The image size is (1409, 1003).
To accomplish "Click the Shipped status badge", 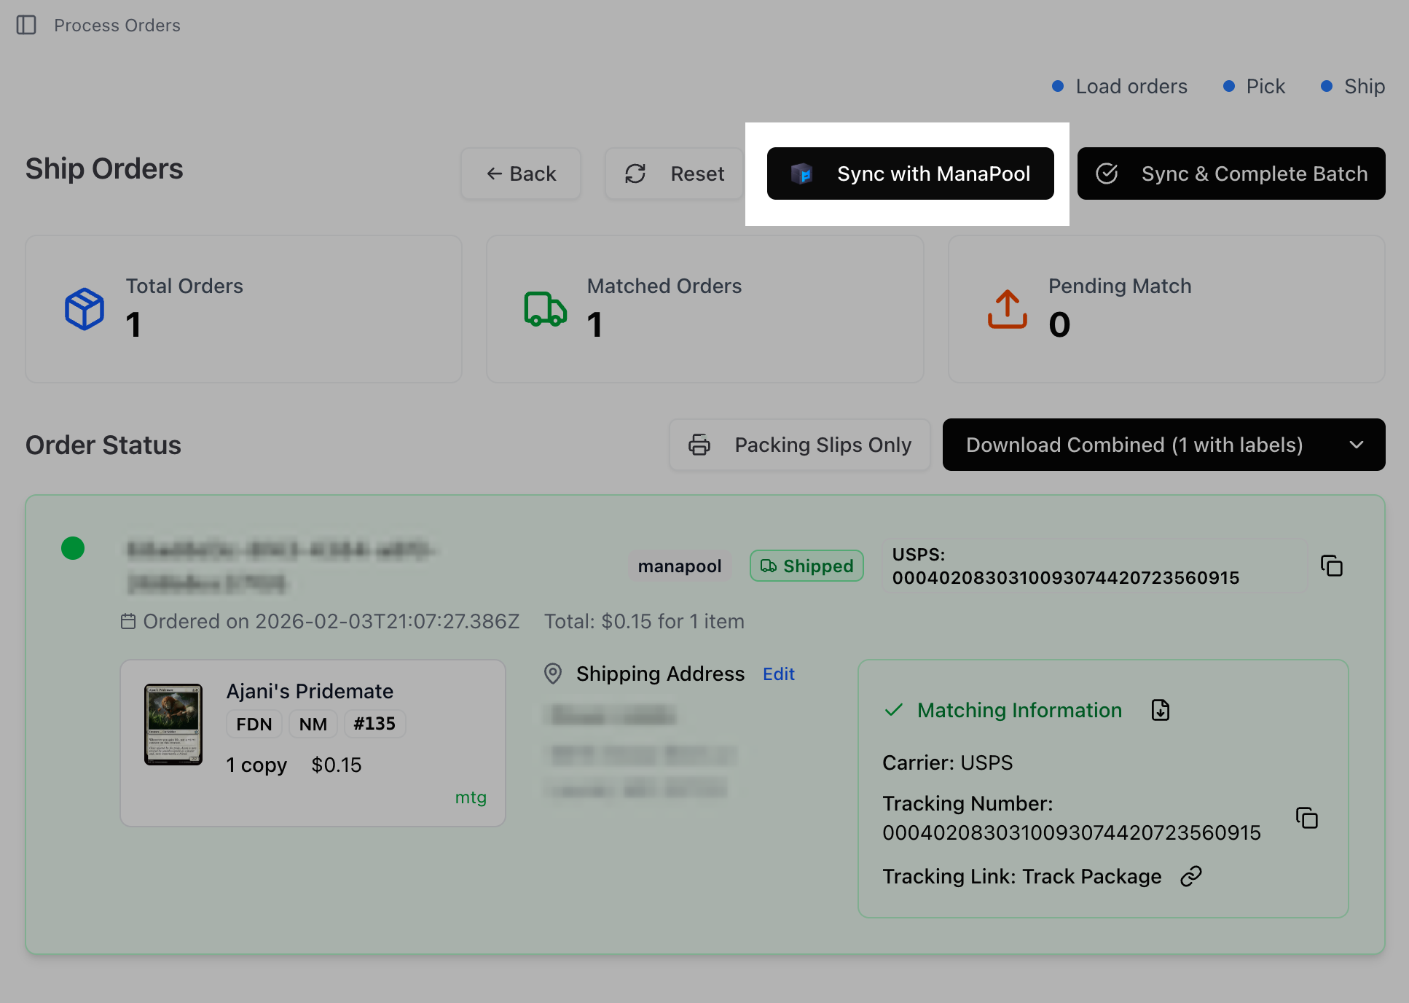I will 806,566.
